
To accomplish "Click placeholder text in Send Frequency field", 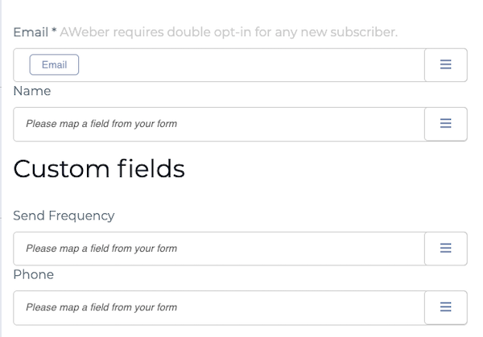I will [x=101, y=249].
